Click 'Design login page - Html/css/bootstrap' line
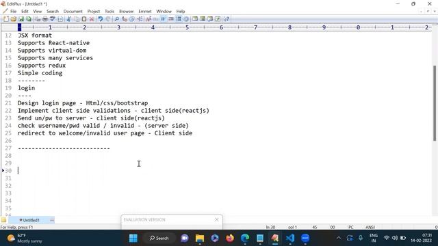 (x=83, y=103)
